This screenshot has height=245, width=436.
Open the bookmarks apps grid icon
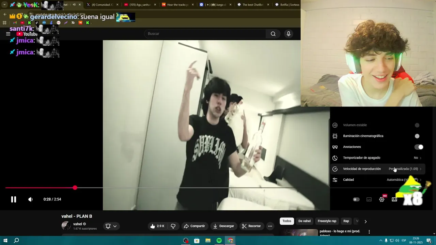(4, 23)
